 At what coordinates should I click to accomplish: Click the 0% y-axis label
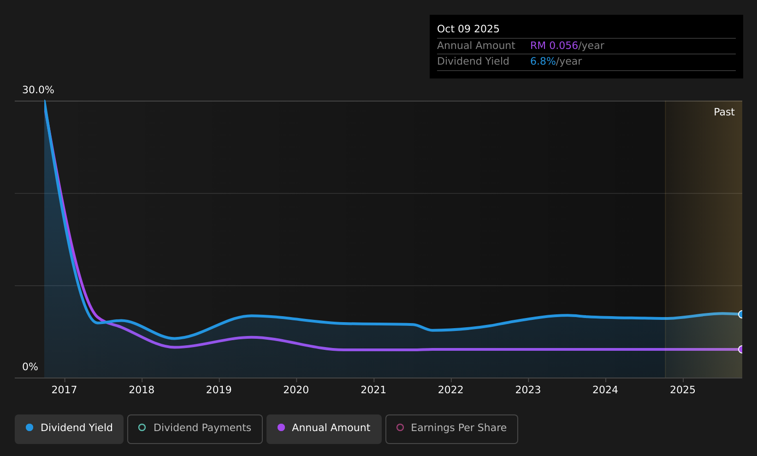point(30,367)
